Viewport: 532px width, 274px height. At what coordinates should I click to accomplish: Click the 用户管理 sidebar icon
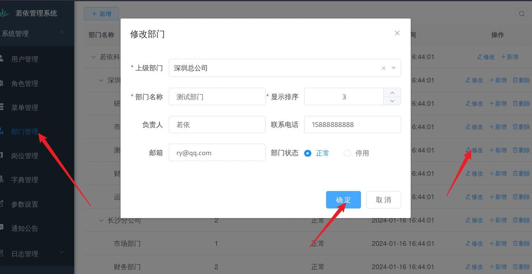1,59
